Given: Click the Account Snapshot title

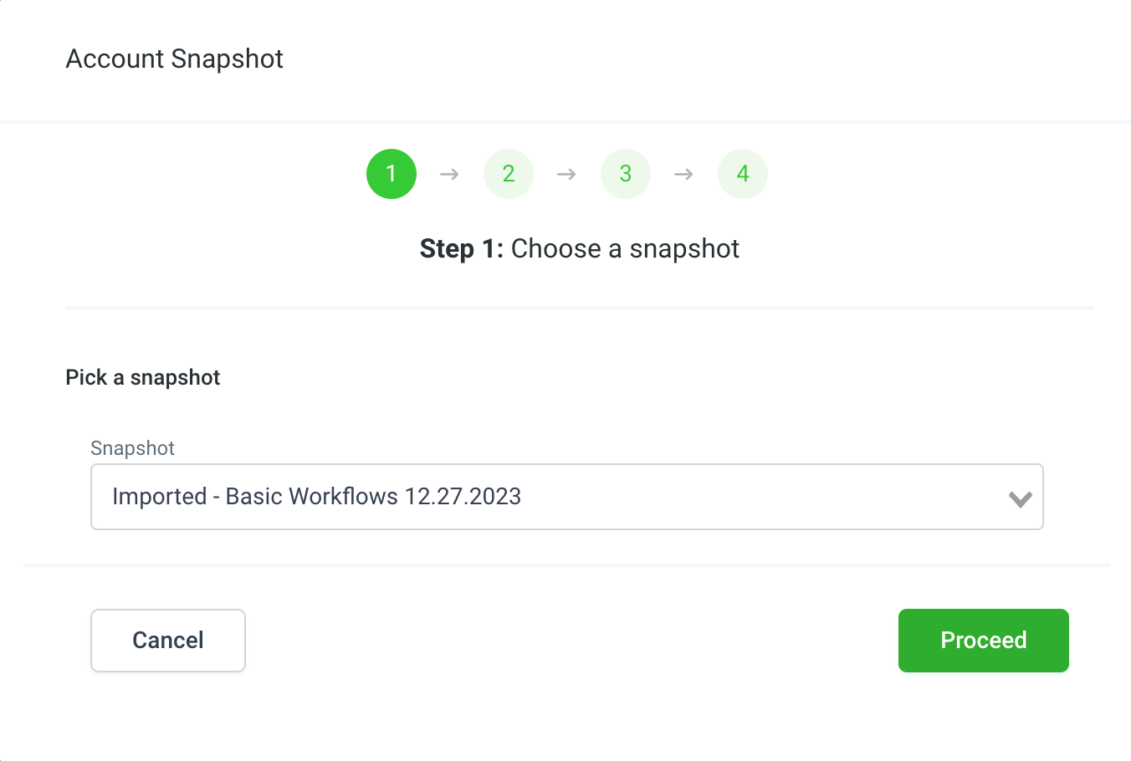Looking at the screenshot, I should click(x=174, y=59).
